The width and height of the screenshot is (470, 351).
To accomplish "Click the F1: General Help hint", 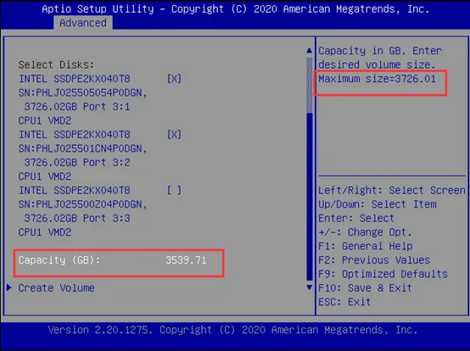I will pyautogui.click(x=366, y=246).
